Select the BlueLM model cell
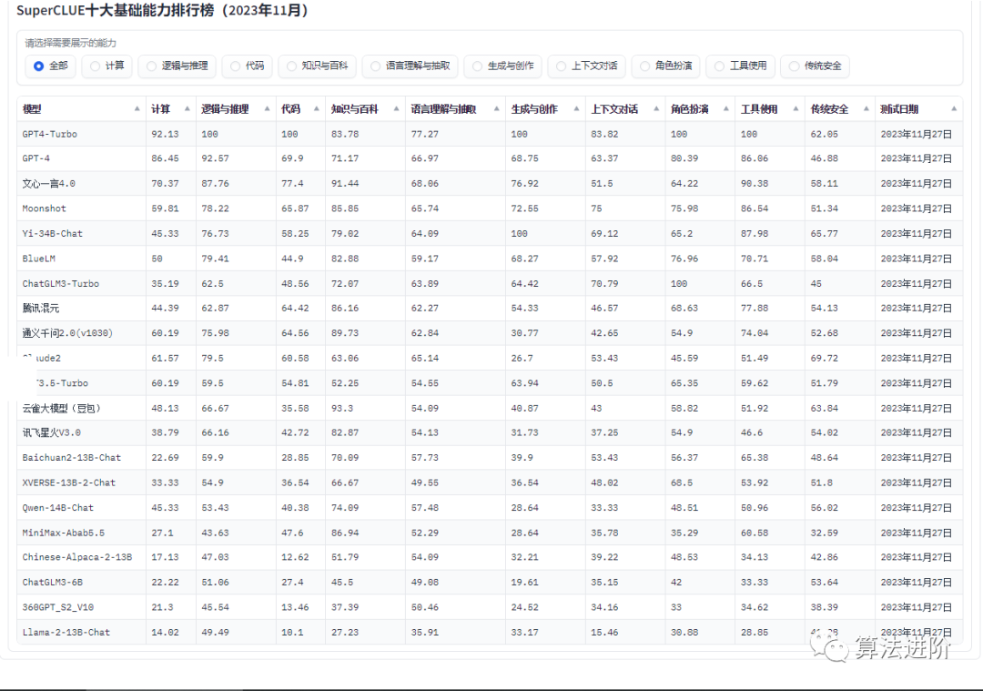The image size is (983, 691). [x=82, y=259]
